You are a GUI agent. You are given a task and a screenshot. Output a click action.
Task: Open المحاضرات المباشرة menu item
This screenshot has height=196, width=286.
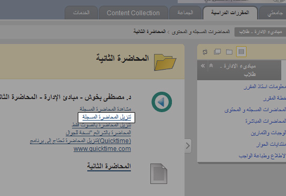(265, 121)
